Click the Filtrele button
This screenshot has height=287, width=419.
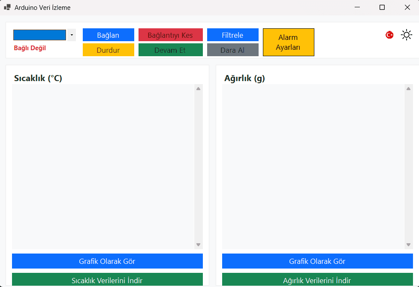tap(233, 35)
